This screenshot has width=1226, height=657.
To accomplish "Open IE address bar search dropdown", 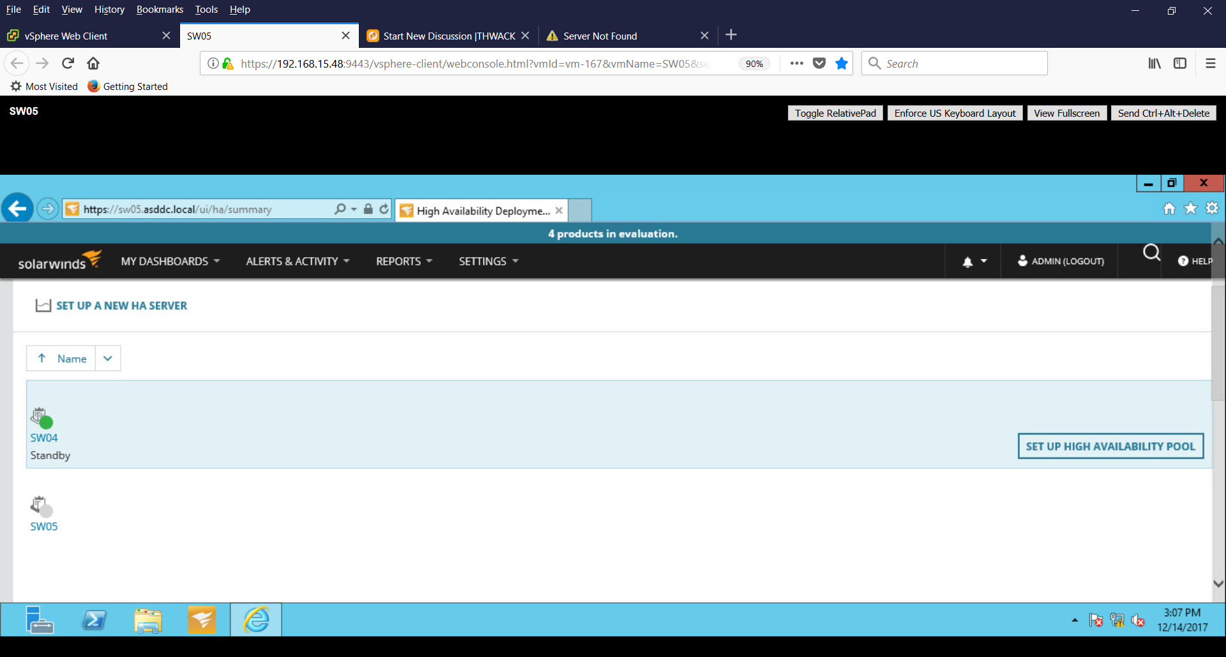I will point(354,209).
